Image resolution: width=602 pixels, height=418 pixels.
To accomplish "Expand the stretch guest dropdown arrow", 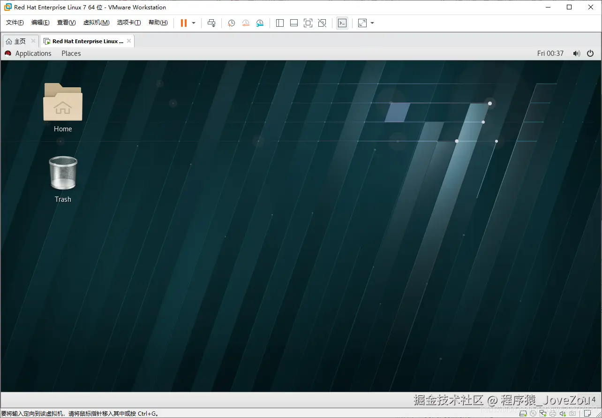I will 372,23.
